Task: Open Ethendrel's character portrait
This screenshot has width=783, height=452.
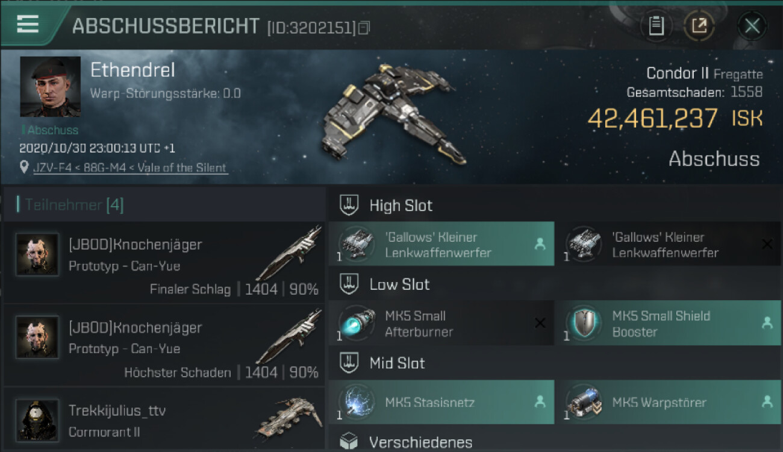Action: 50,87
